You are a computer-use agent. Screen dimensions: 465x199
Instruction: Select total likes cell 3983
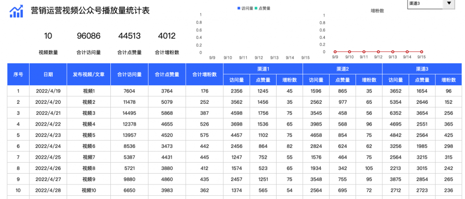point(167,190)
